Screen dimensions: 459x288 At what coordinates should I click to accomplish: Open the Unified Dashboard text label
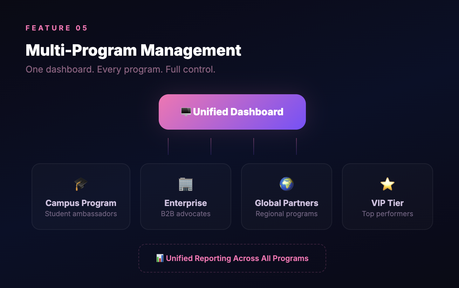(x=238, y=112)
